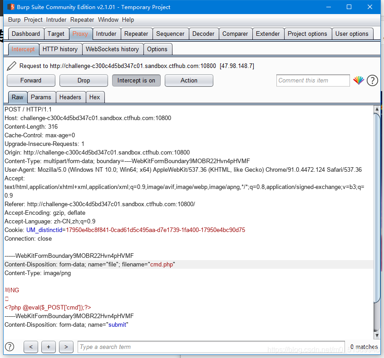Open the Action dropdown menu
Viewport: 384px width, 358px height.
(189, 81)
